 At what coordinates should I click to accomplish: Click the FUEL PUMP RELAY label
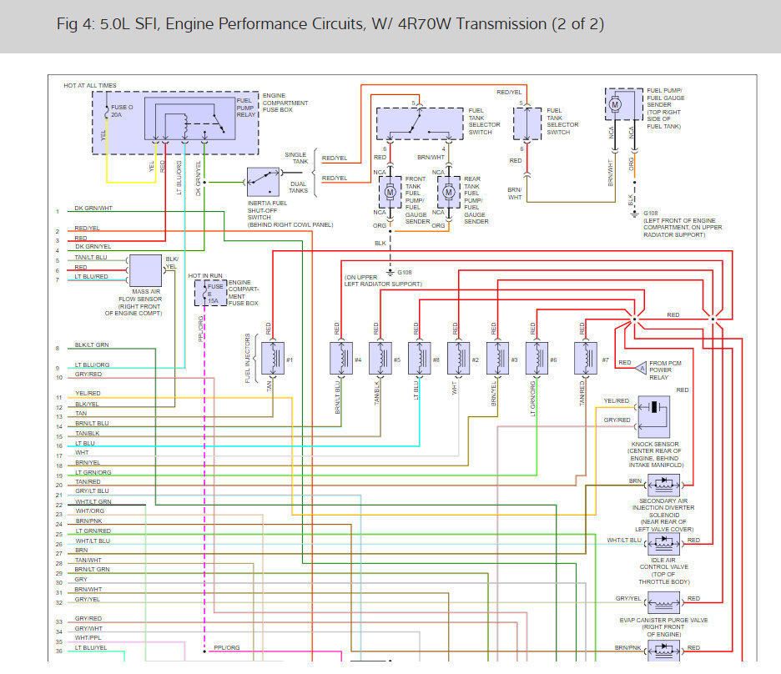[245, 108]
